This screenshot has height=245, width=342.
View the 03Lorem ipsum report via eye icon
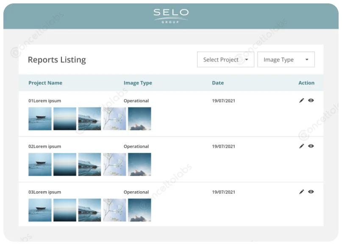pyautogui.click(x=311, y=192)
